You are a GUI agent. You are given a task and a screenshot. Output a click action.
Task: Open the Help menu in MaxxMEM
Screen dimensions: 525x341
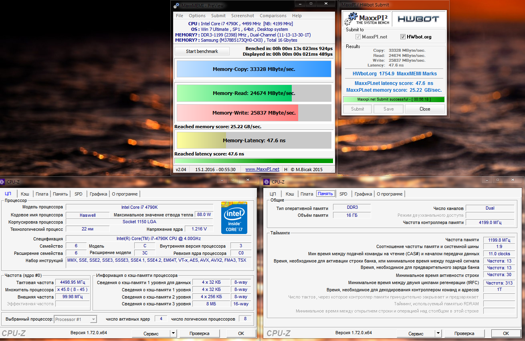tap(297, 16)
